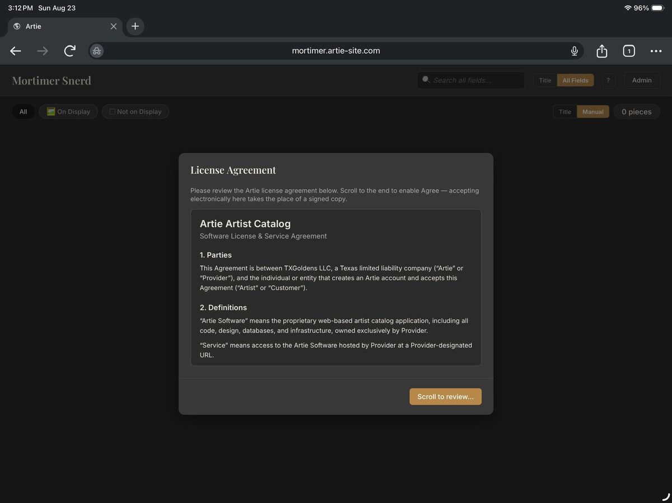Screen dimensions: 672x503
Task: Click Software License & Service Agreement subtitle
Action: pyautogui.click(x=263, y=236)
